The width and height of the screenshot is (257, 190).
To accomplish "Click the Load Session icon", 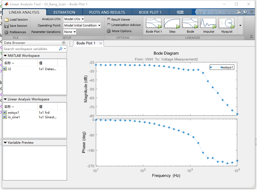I will click(16, 19).
